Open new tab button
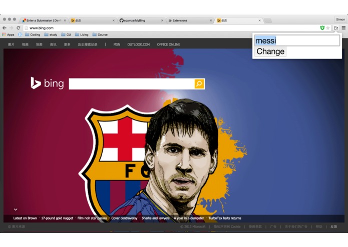348x247 pixels. [x=268, y=20]
